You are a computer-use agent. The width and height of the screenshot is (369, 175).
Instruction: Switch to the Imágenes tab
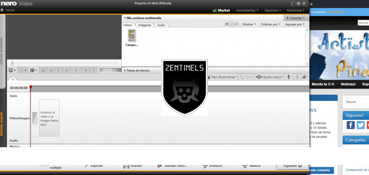(x=145, y=25)
